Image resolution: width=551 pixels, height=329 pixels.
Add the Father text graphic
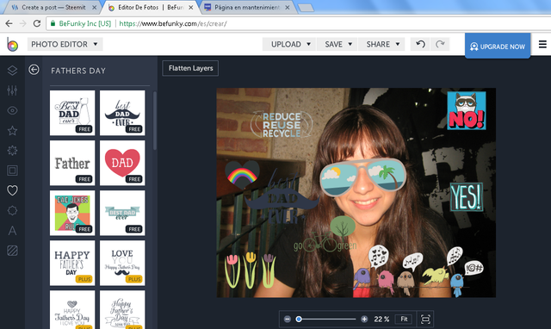click(x=72, y=163)
